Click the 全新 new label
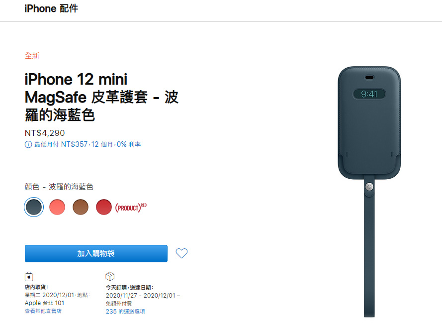This screenshot has height=325, width=442. [32, 56]
